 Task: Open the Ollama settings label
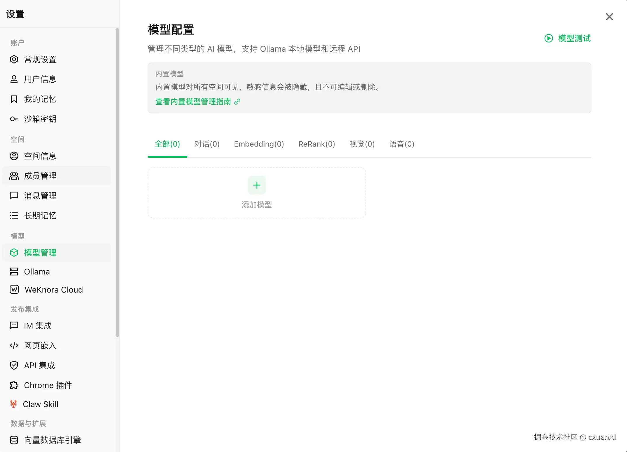tap(37, 272)
